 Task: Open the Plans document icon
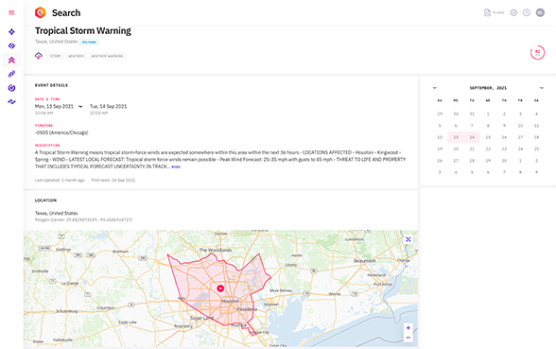tap(487, 12)
